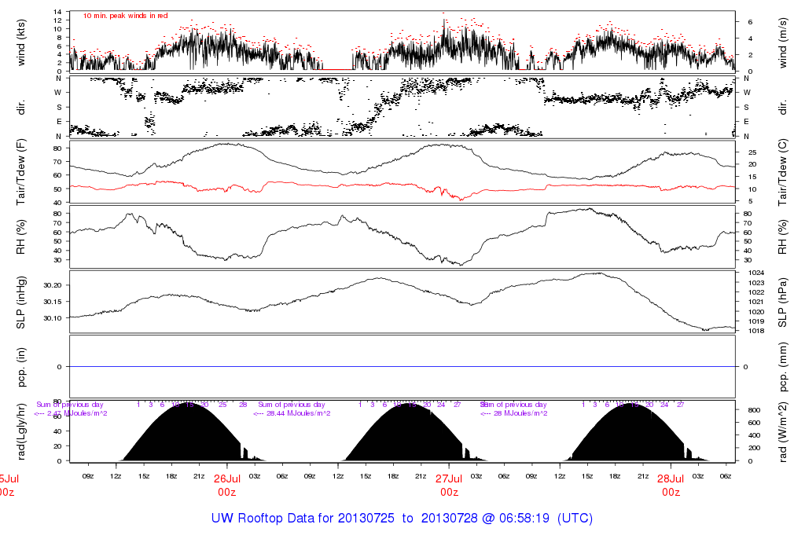The height and width of the screenshot is (550, 805).
Task: Click the "pcp. (in)" left axis label
Action: pos(22,367)
